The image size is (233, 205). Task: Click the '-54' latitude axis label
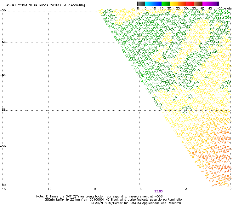pos(3,75)
